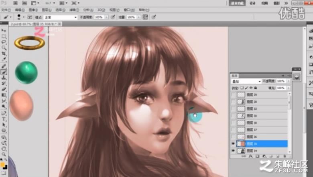Open layer opacity arrow in Layers panel
This screenshot has height=177, width=313.
pyautogui.click(x=288, y=81)
